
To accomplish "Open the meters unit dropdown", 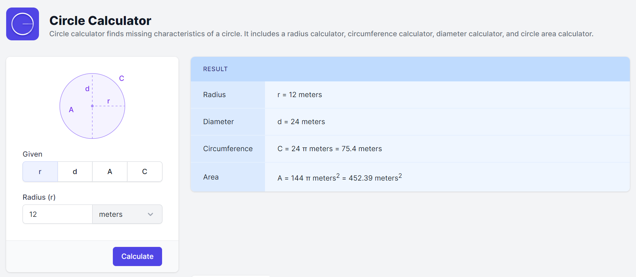I will tap(127, 214).
